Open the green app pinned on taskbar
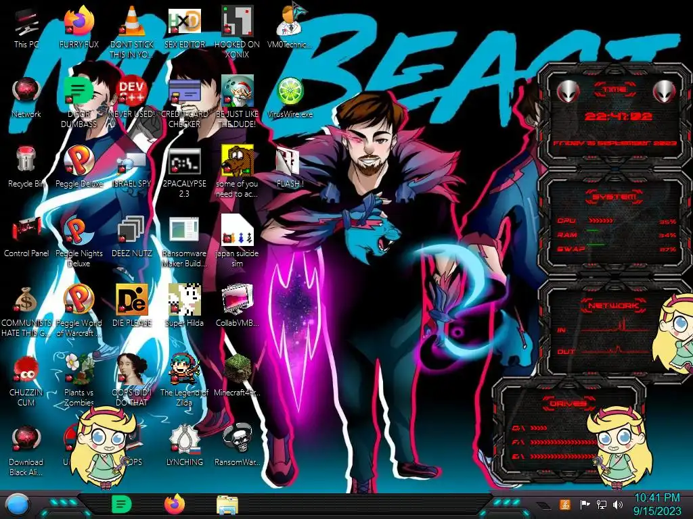Screen dimensions: 693x519 pos(122,504)
